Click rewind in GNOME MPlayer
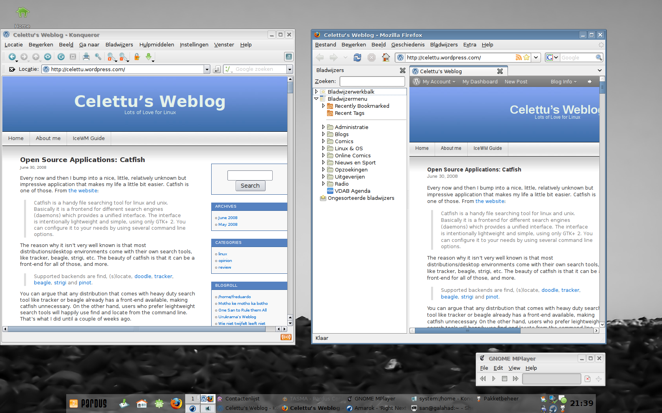662x413 pixels. pos(483,379)
